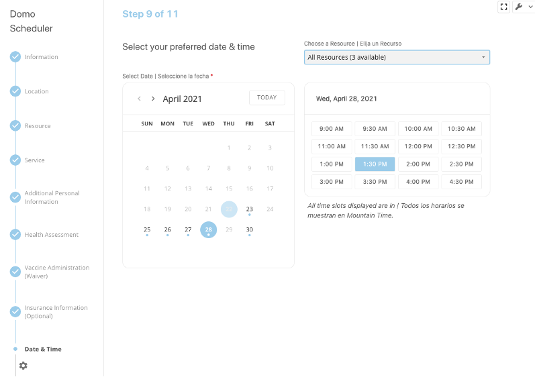The width and height of the screenshot is (535, 377).
Task: Click the Domo Scheduler title
Action: point(32,21)
